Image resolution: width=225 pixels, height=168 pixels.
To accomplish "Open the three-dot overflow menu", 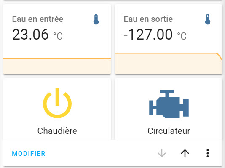I will tap(208, 153).
